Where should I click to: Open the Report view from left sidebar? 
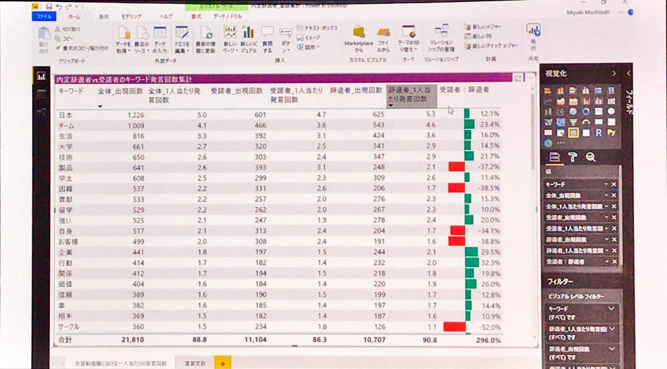(41, 76)
